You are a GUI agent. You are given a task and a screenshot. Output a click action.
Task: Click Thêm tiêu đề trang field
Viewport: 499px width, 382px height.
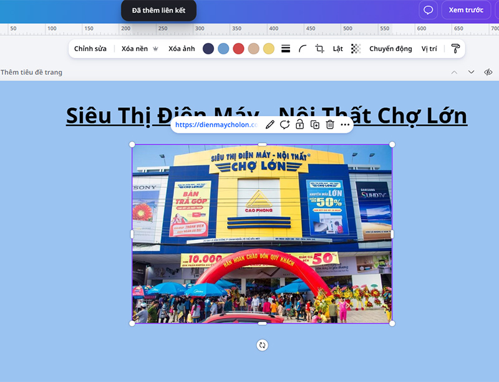[31, 72]
